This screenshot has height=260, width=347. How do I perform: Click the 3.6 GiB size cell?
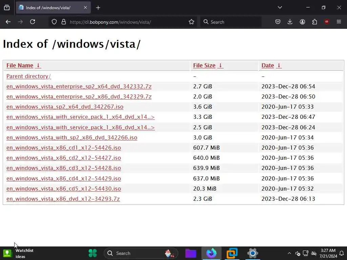203,107
